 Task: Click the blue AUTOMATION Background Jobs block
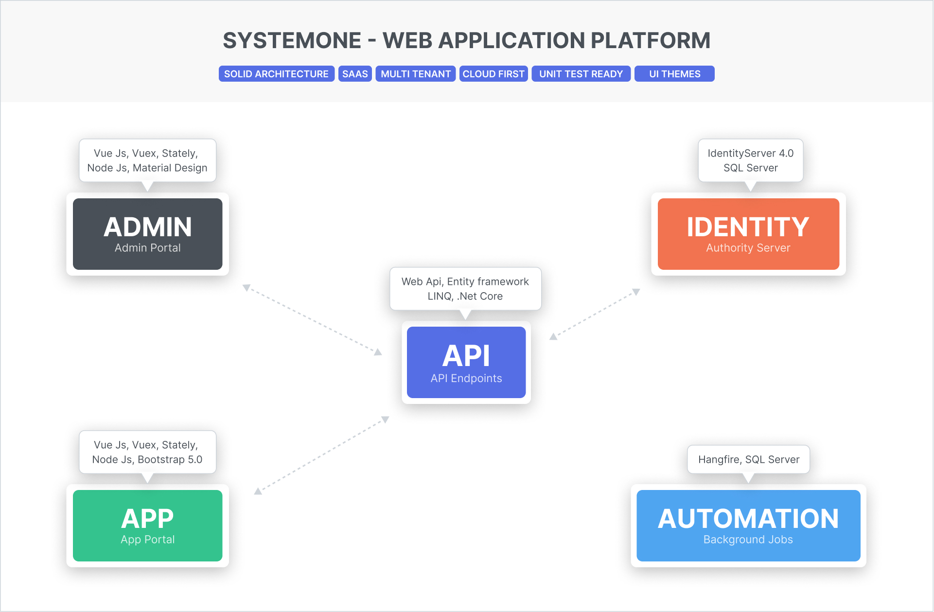(748, 525)
